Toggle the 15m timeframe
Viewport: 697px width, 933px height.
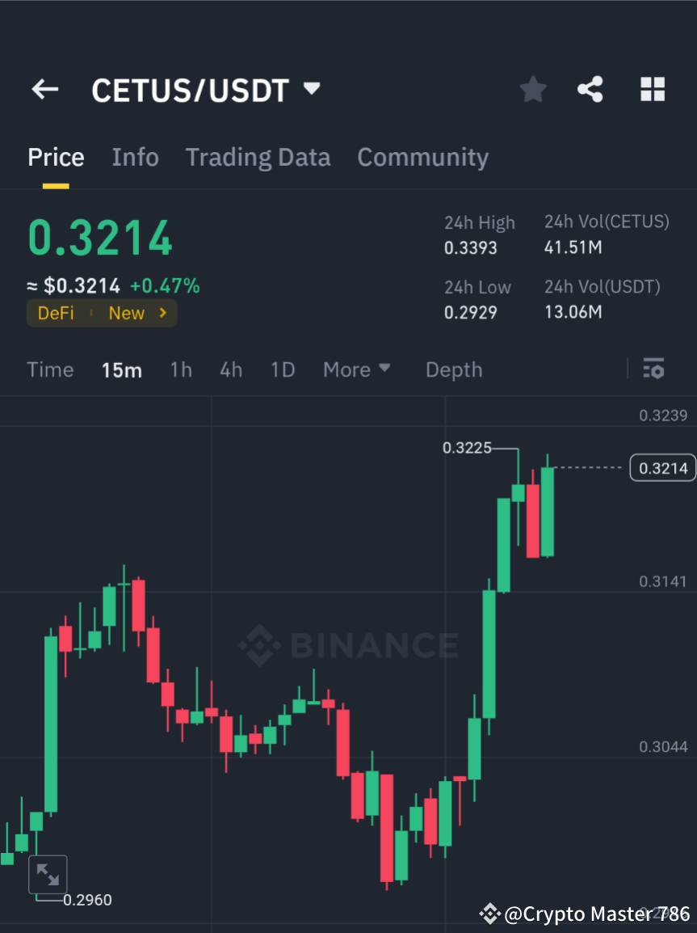tap(122, 369)
